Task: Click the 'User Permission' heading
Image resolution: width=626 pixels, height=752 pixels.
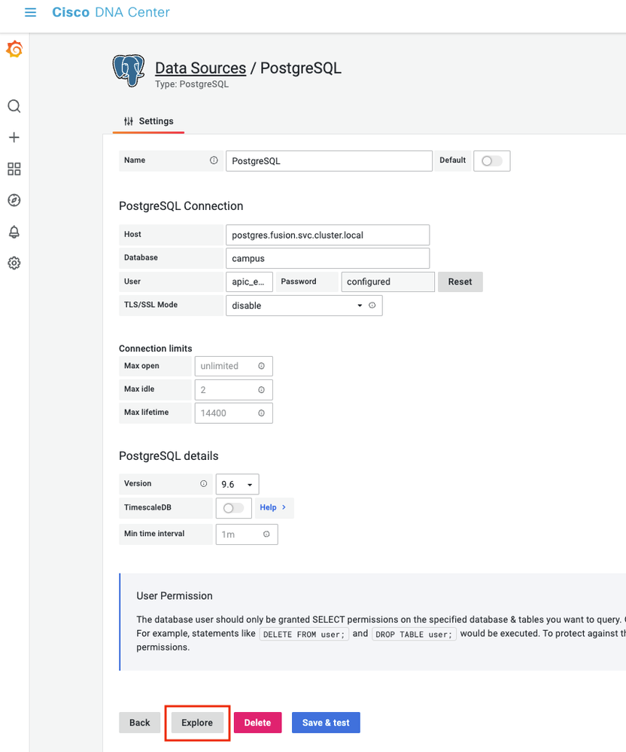Action: (175, 596)
